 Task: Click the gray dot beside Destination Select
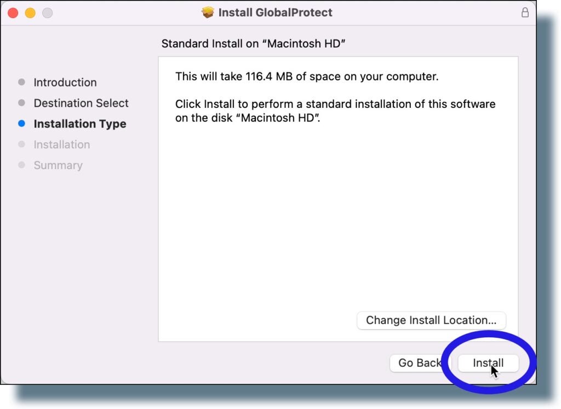pos(22,103)
